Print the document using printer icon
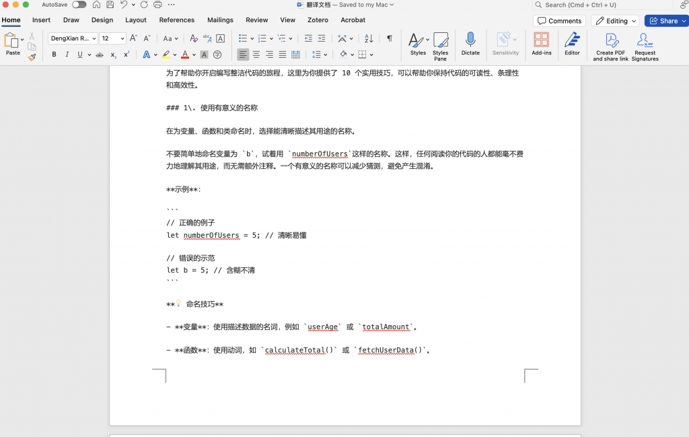 (x=157, y=5)
